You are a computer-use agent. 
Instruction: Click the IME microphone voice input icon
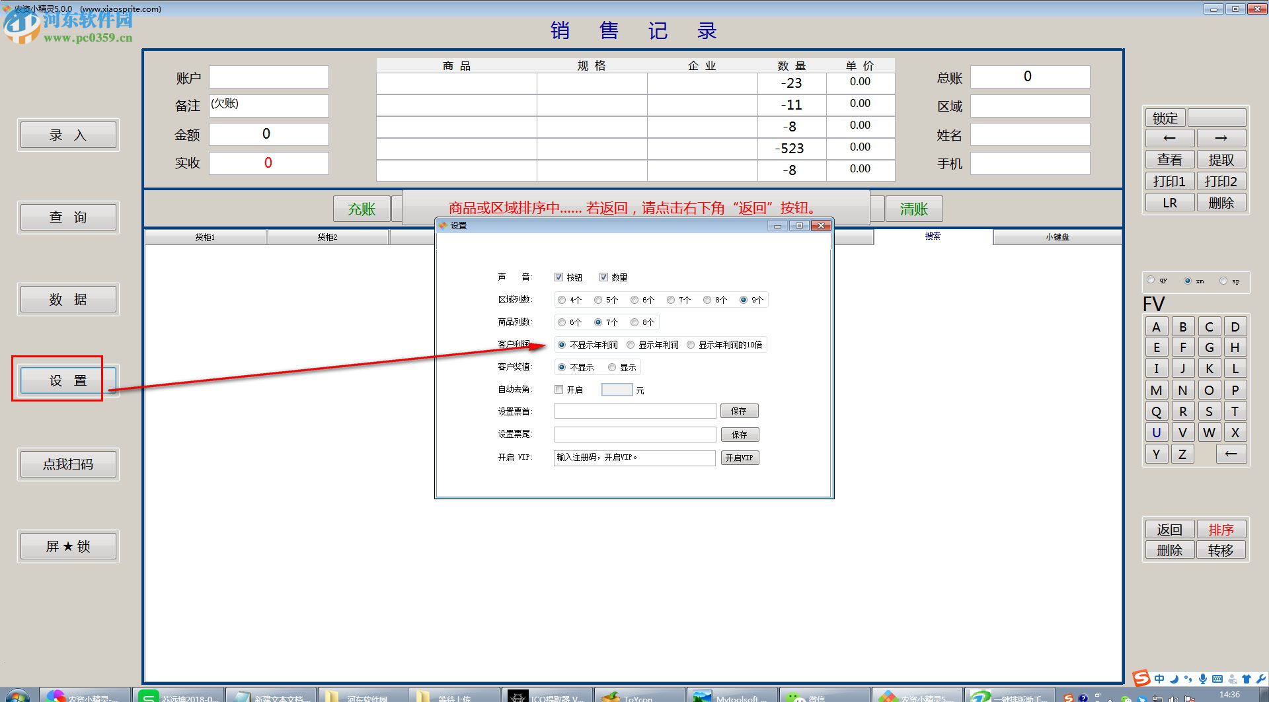click(1203, 679)
